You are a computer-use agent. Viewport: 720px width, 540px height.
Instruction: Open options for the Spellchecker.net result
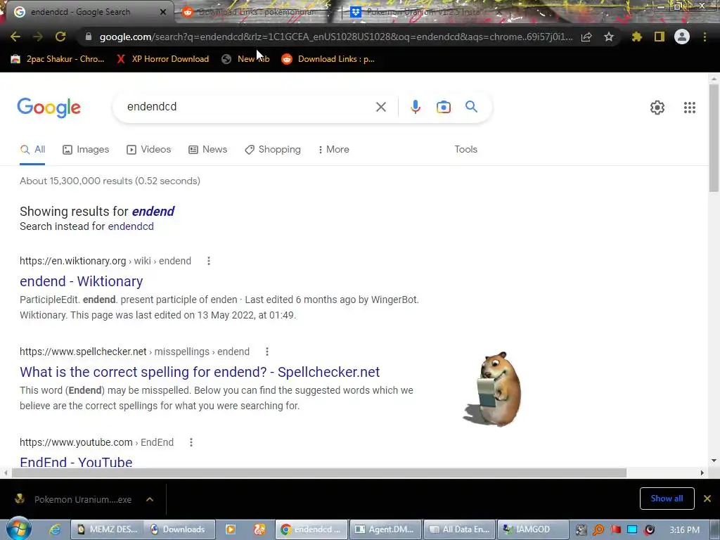coord(266,352)
